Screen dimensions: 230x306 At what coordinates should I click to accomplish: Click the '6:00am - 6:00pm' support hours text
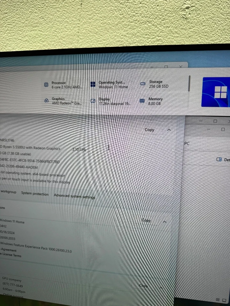click(x=14, y=291)
